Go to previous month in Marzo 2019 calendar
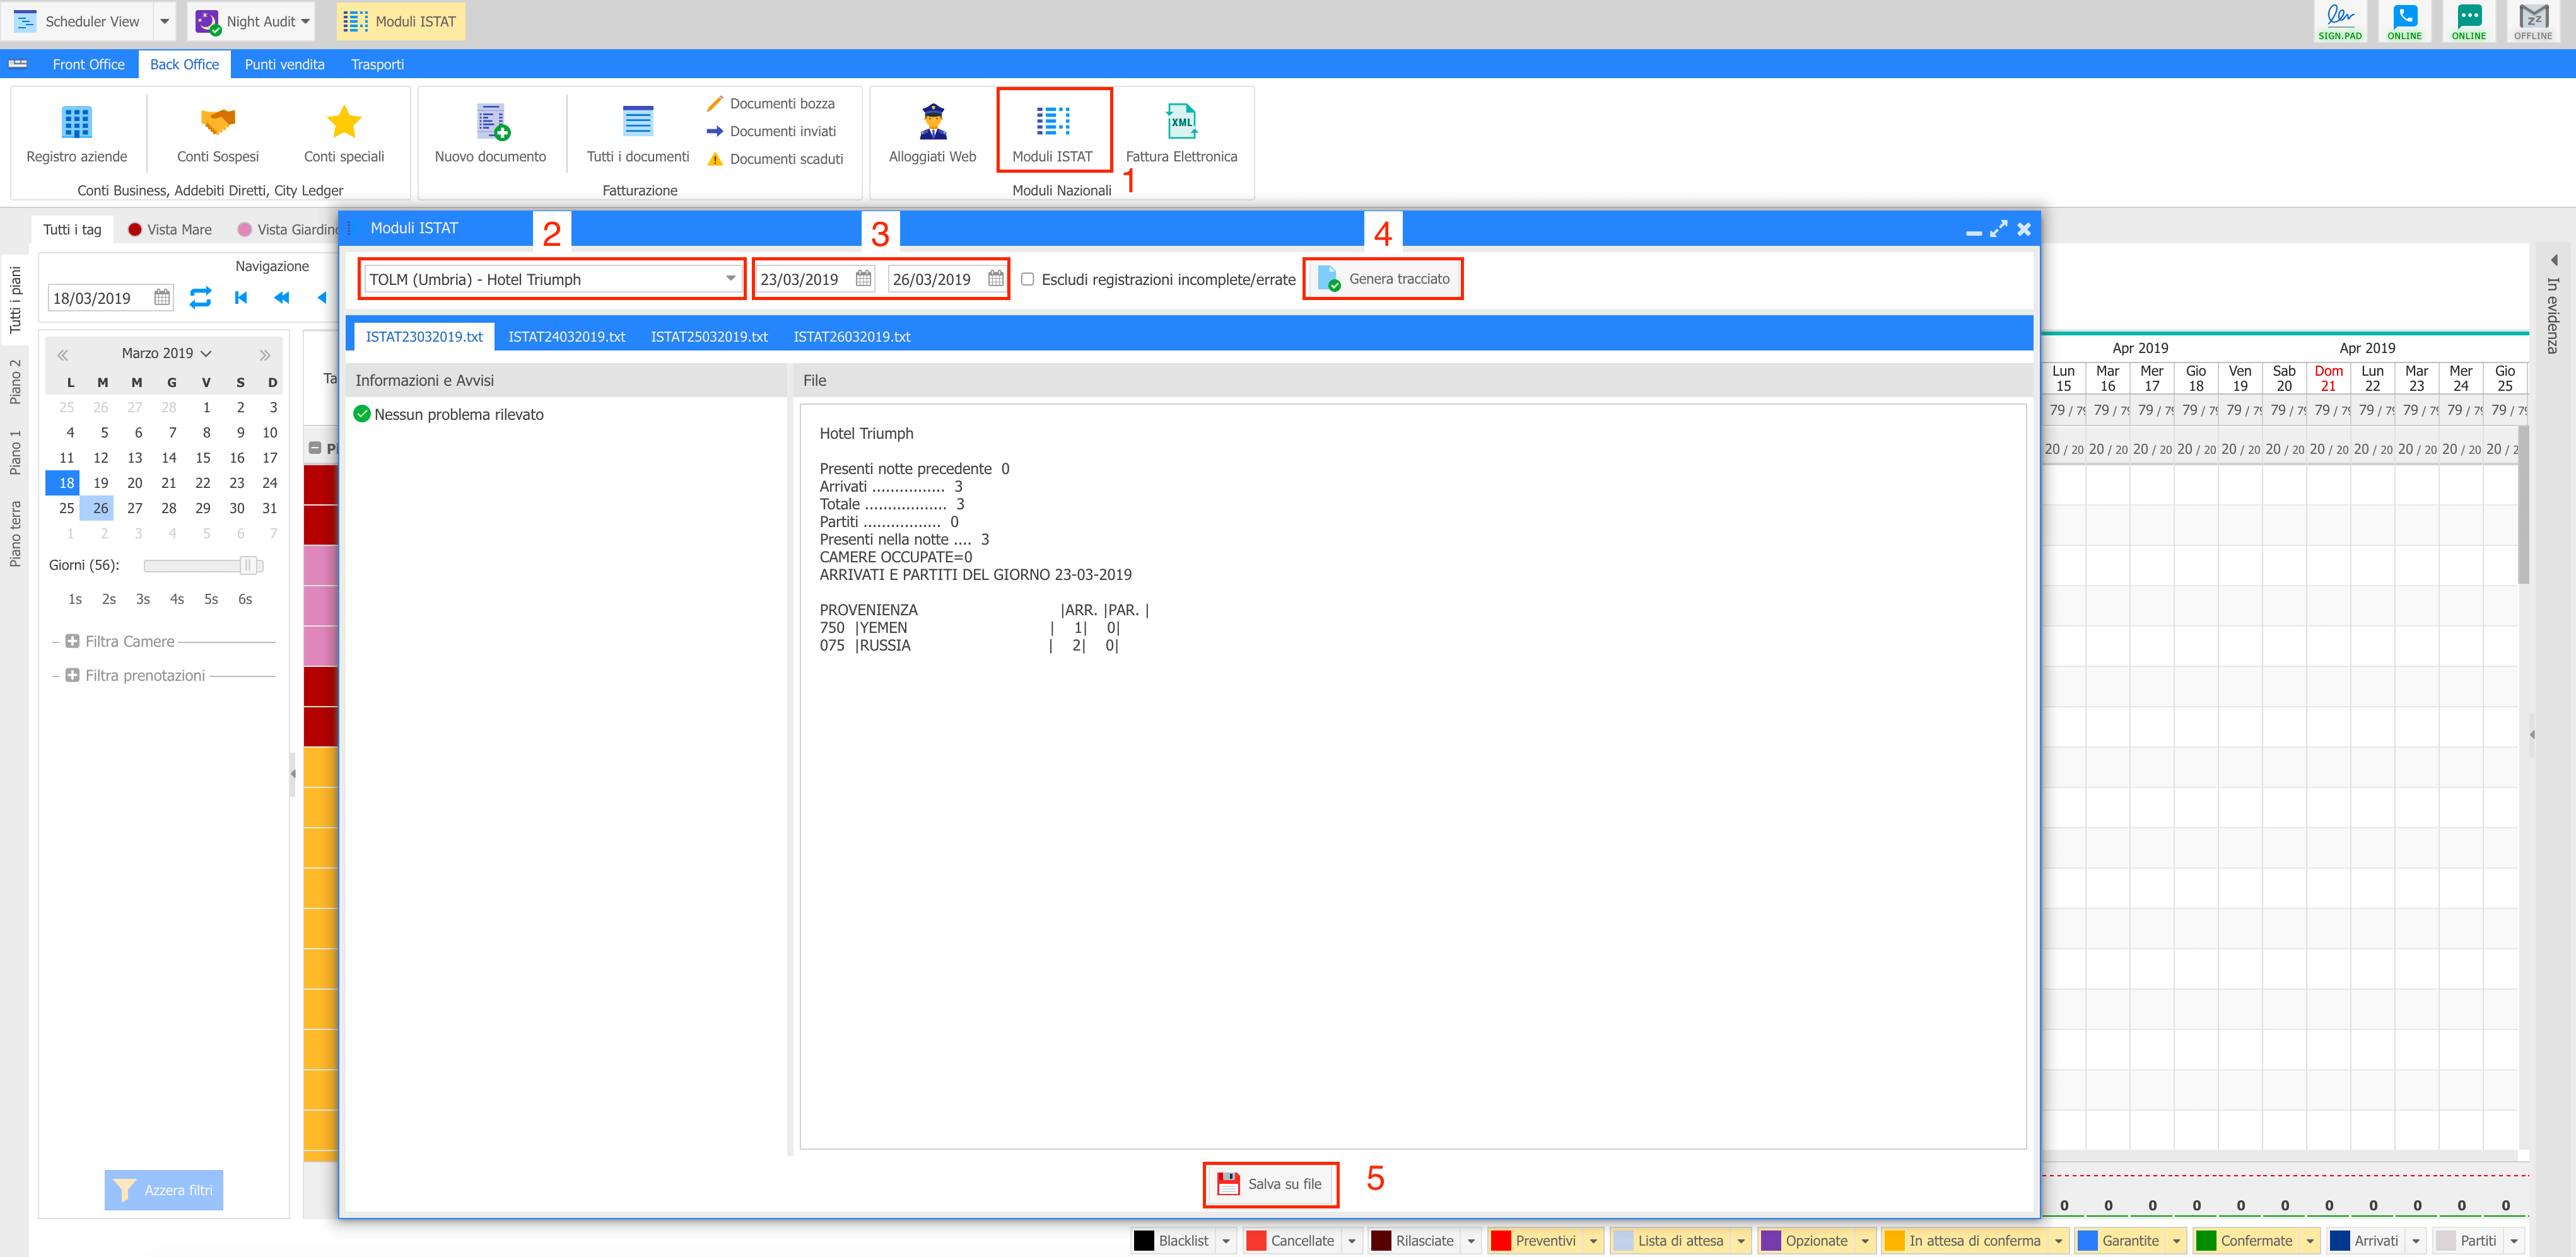2576x1257 pixels. [x=63, y=355]
